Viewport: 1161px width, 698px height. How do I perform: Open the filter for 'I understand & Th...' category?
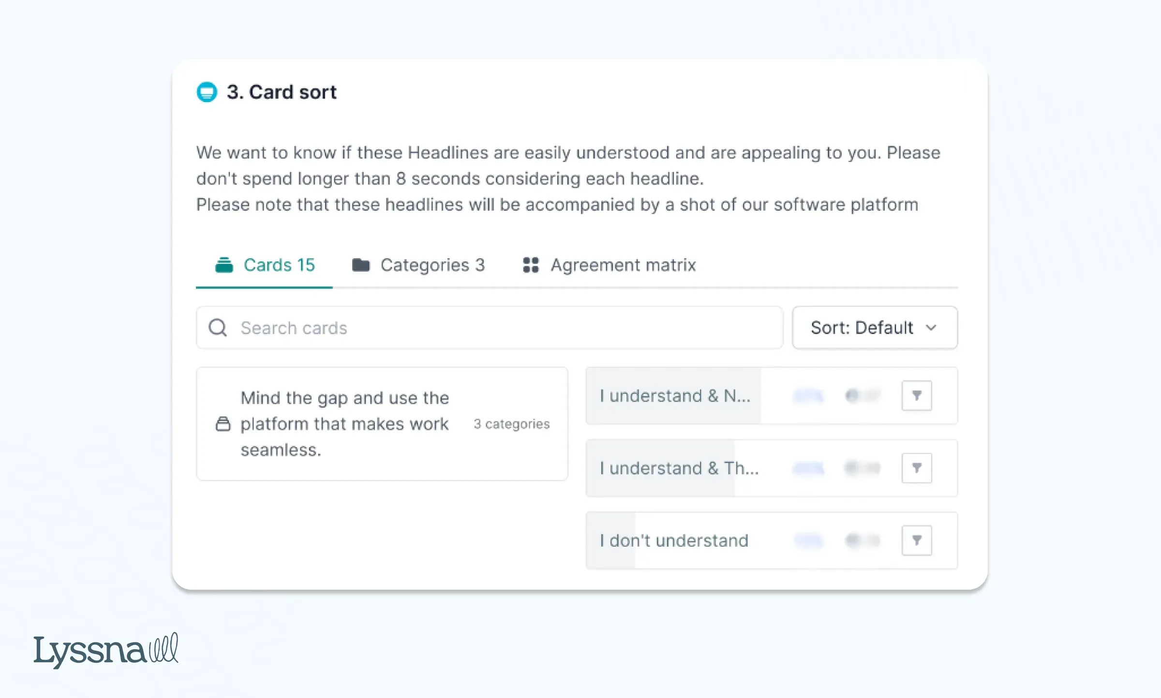917,468
